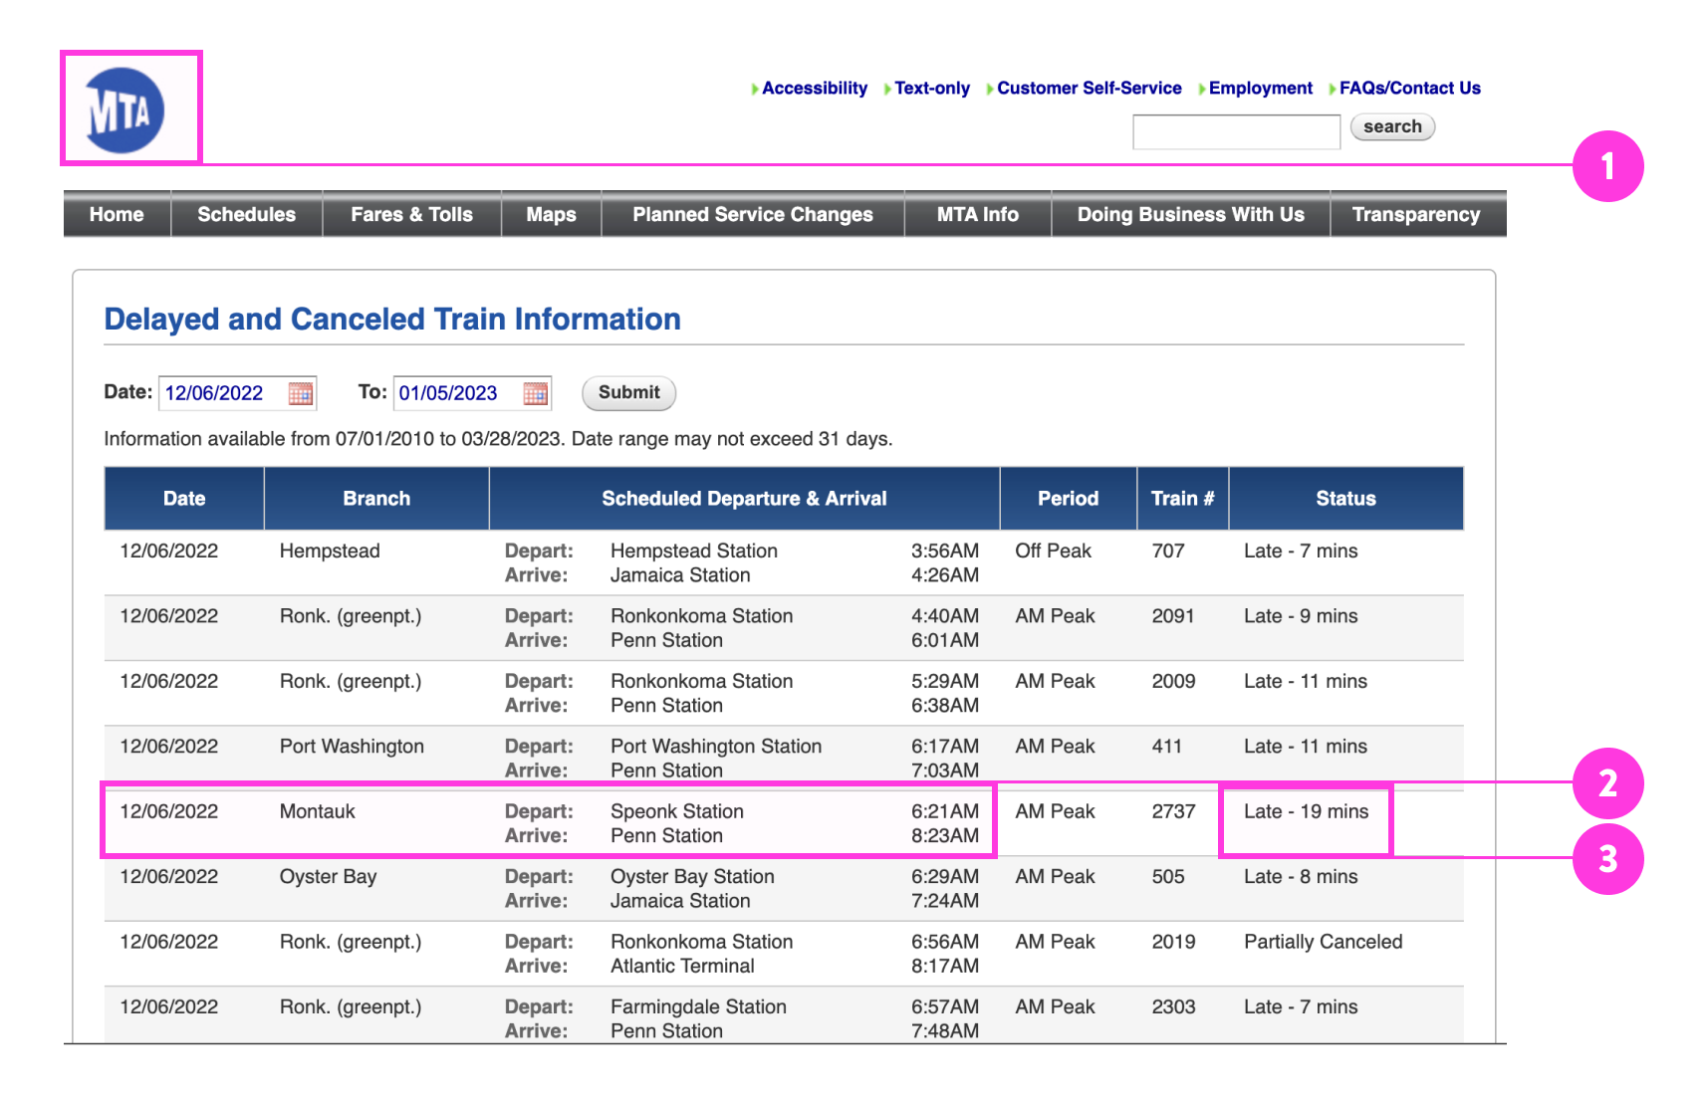Click the Accessibility link

[x=814, y=89]
